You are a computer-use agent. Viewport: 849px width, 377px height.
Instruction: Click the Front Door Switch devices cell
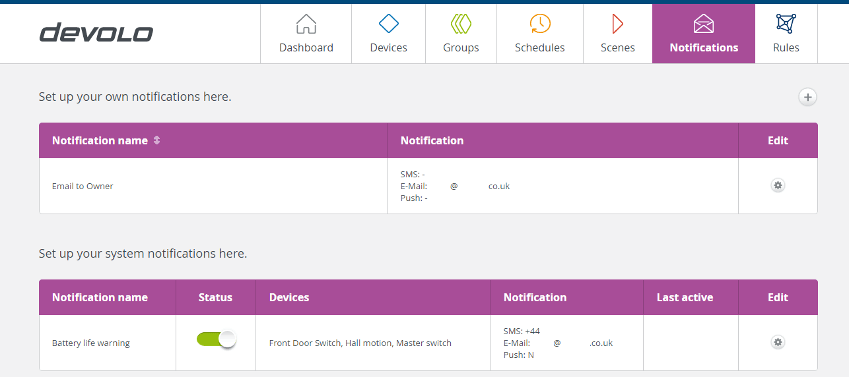(360, 343)
